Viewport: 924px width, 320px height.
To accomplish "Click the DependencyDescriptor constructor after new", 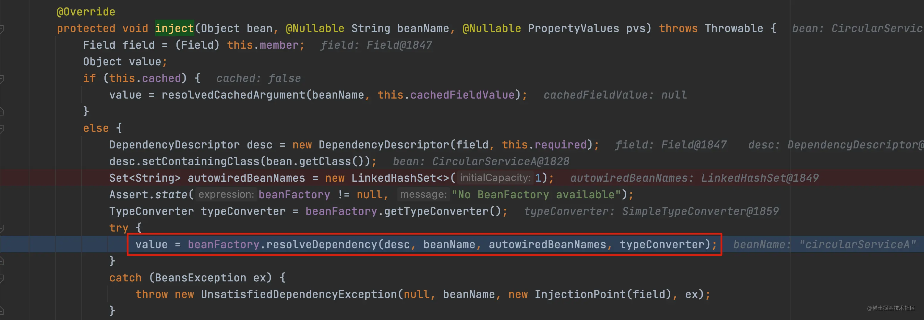I will [384, 145].
